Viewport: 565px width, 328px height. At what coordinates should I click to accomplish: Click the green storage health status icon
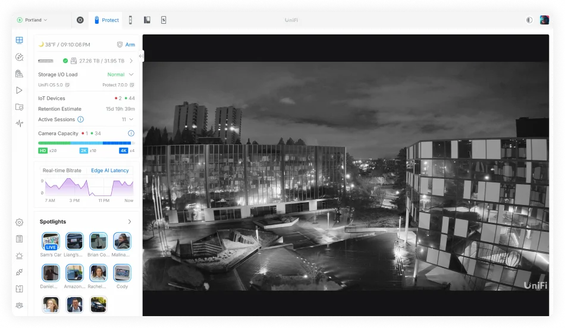click(x=65, y=61)
